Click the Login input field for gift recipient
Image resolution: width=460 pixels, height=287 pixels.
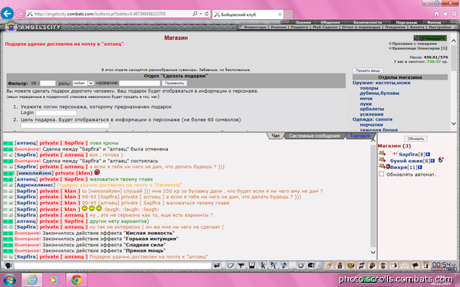(56, 113)
